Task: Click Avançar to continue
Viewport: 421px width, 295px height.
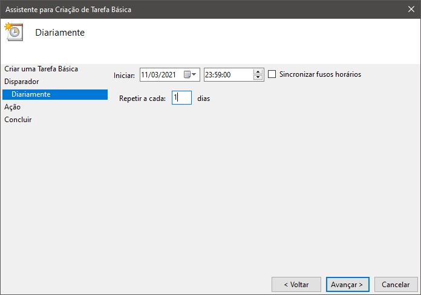Action: point(347,284)
